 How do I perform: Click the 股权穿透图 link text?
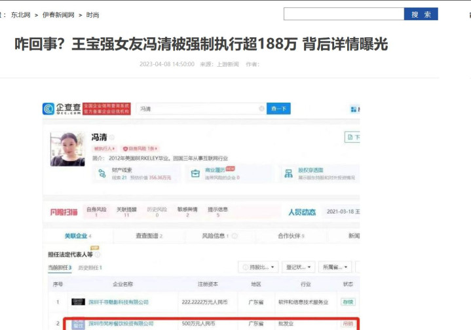pyautogui.click(x=311, y=170)
